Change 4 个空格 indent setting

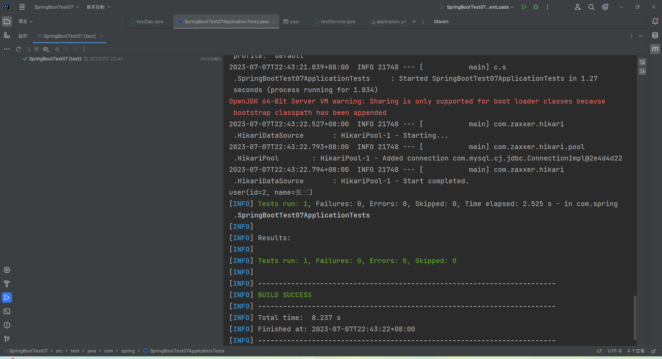coord(636,351)
